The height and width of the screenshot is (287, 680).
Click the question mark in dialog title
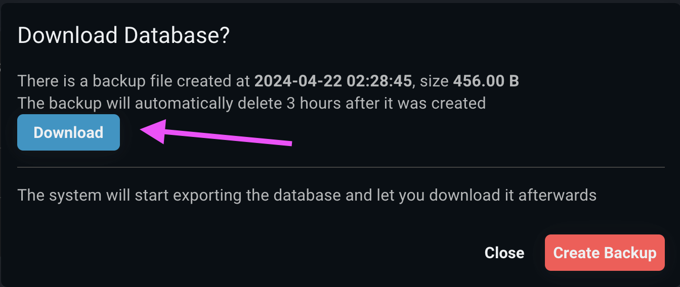point(224,36)
